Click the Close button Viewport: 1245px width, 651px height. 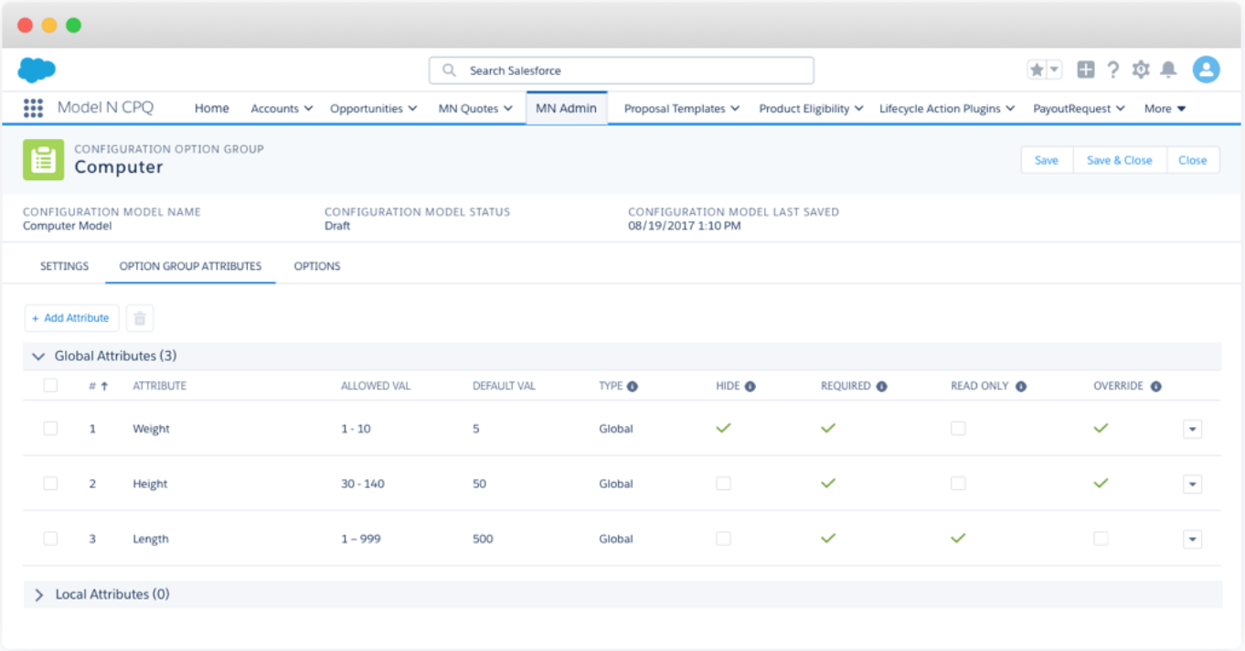coord(1193,160)
